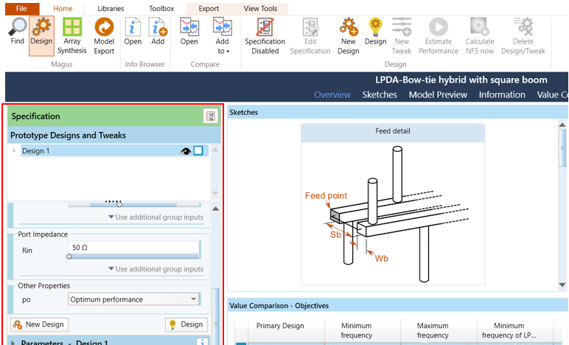Viewport: 569px width, 345px height.
Task: Click the Rin slider handle
Action: click(69, 257)
